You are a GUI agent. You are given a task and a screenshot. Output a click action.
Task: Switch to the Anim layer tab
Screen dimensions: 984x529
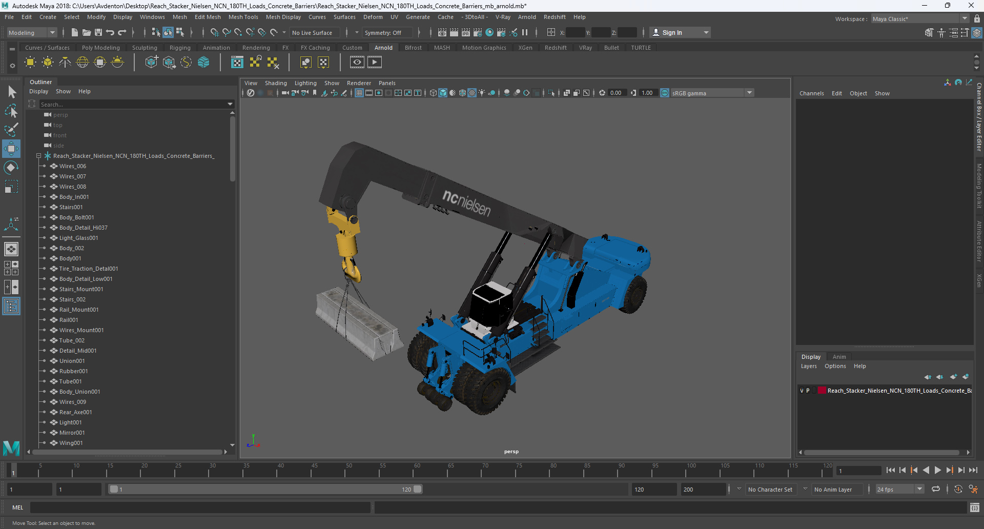839,357
